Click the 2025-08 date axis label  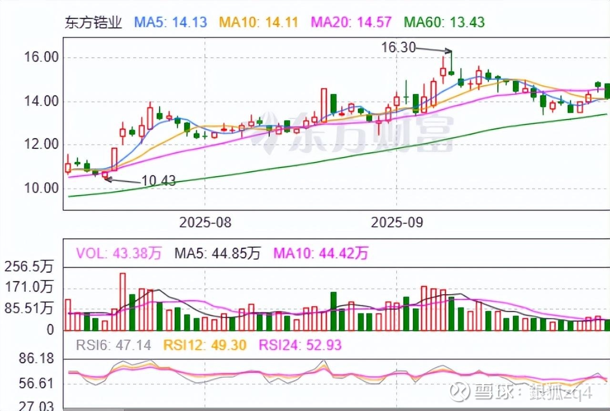tap(205, 222)
